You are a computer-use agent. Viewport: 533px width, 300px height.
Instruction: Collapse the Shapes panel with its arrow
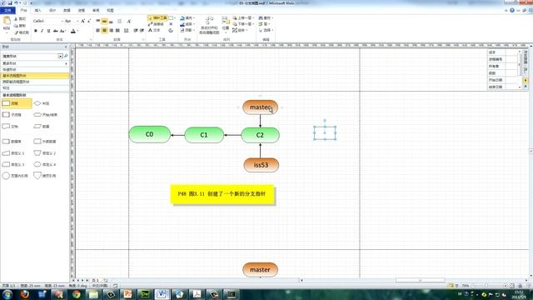point(66,47)
